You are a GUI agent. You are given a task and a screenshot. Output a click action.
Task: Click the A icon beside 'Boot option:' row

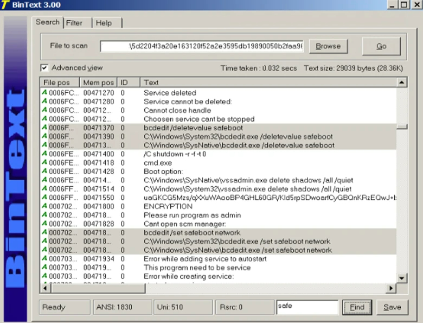point(44,172)
